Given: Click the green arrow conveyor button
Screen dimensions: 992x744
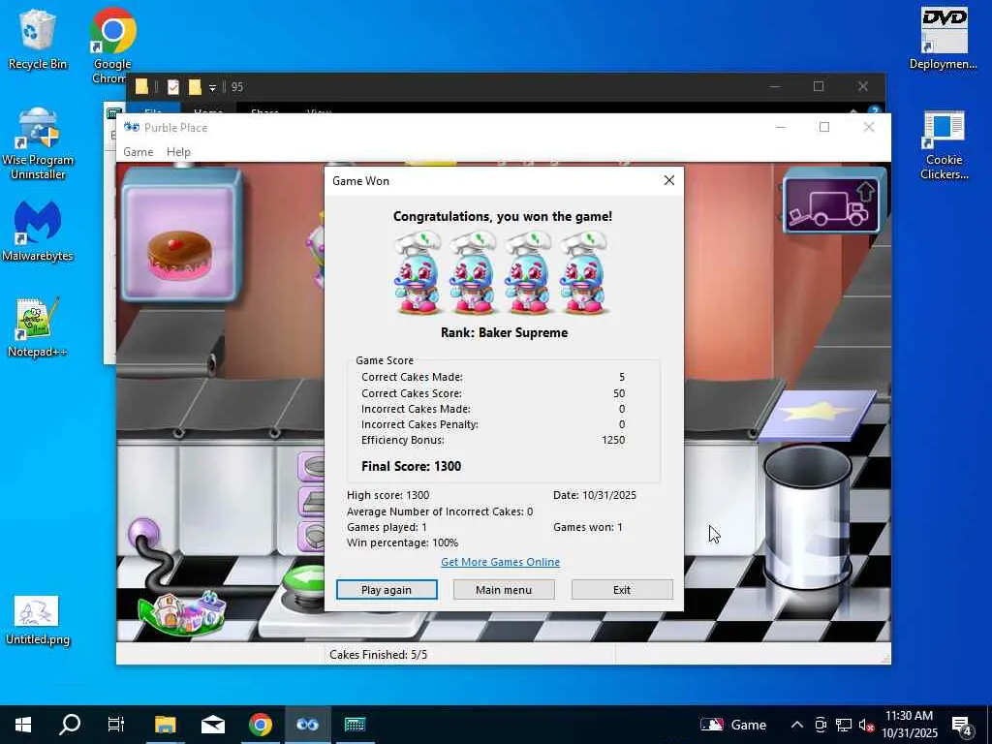Looking at the screenshot, I should [305, 578].
